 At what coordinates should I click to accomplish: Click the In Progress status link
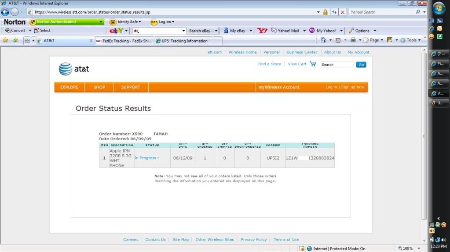[x=146, y=158]
